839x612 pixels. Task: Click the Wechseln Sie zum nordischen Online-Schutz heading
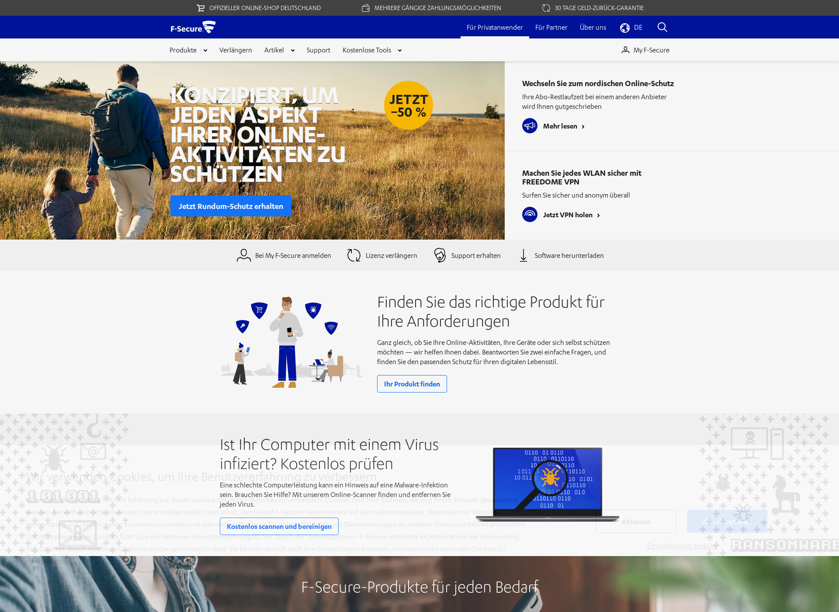point(598,83)
